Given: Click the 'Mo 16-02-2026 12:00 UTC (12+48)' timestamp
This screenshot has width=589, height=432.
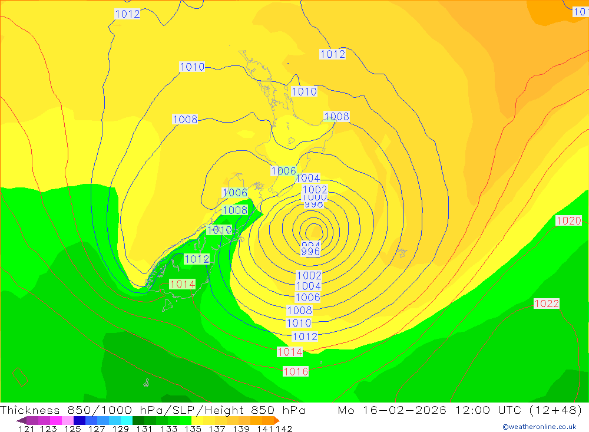Looking at the screenshot, I should pos(460,410).
